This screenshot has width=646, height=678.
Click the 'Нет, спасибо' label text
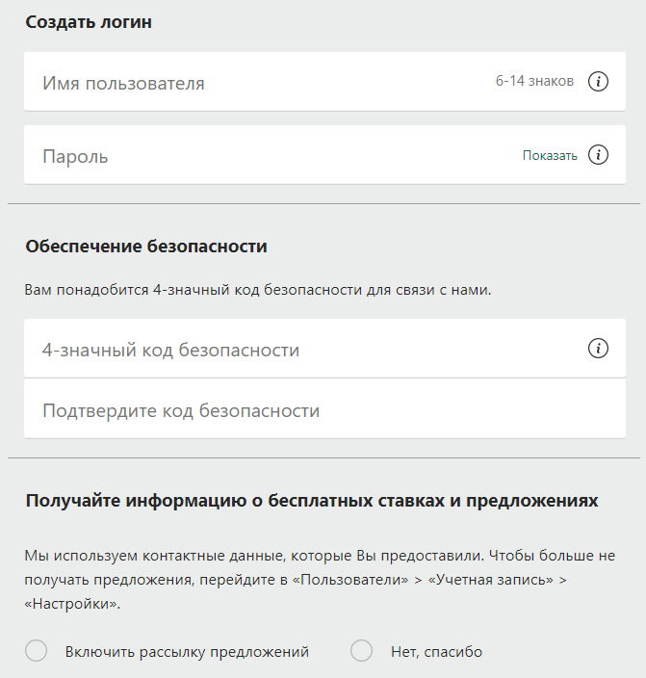tap(437, 652)
